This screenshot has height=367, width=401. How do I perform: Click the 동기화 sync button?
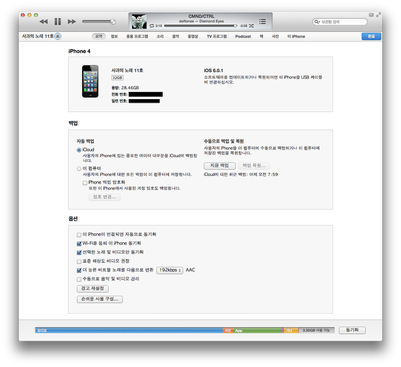coord(352,330)
